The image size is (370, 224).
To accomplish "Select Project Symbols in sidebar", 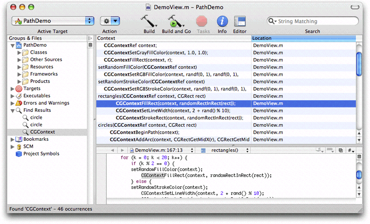I will click(41, 153).
